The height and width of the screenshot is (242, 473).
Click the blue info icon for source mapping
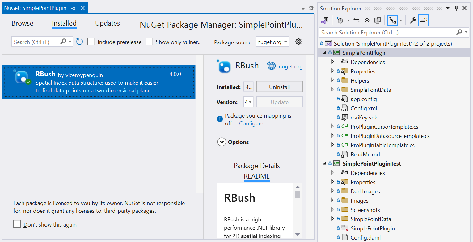pyautogui.click(x=220, y=119)
